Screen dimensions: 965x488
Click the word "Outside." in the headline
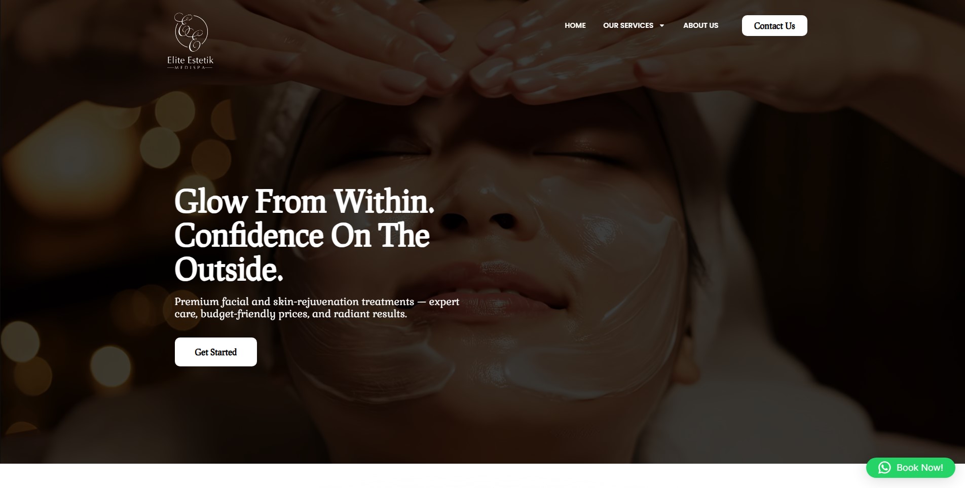click(x=229, y=269)
